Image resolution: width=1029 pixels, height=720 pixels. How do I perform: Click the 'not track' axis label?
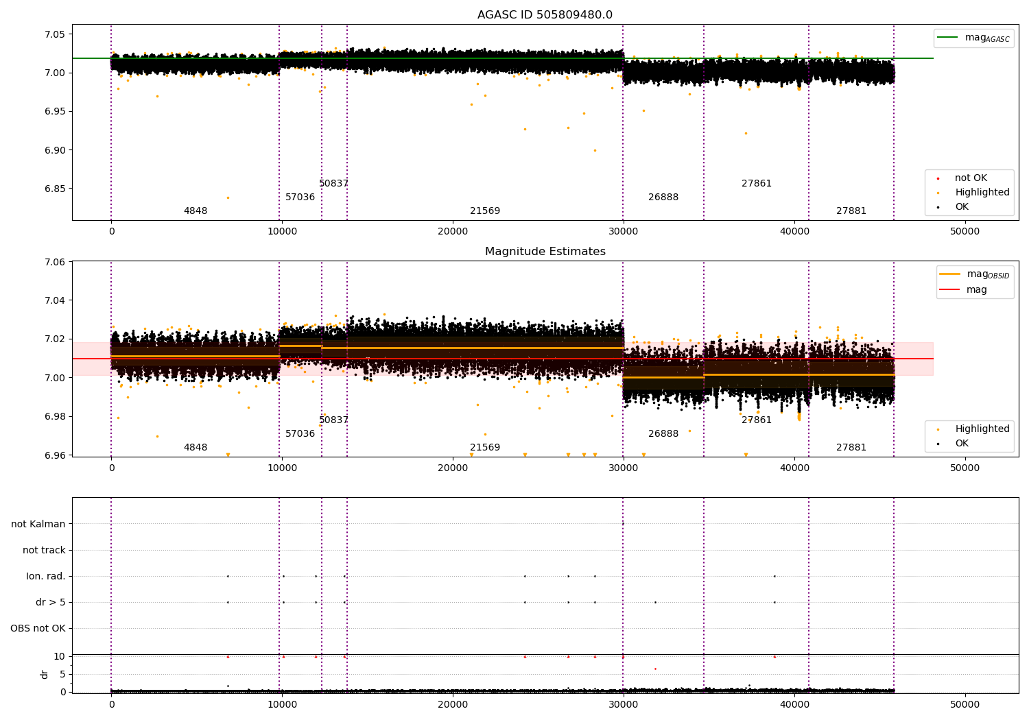pyautogui.click(x=44, y=551)
